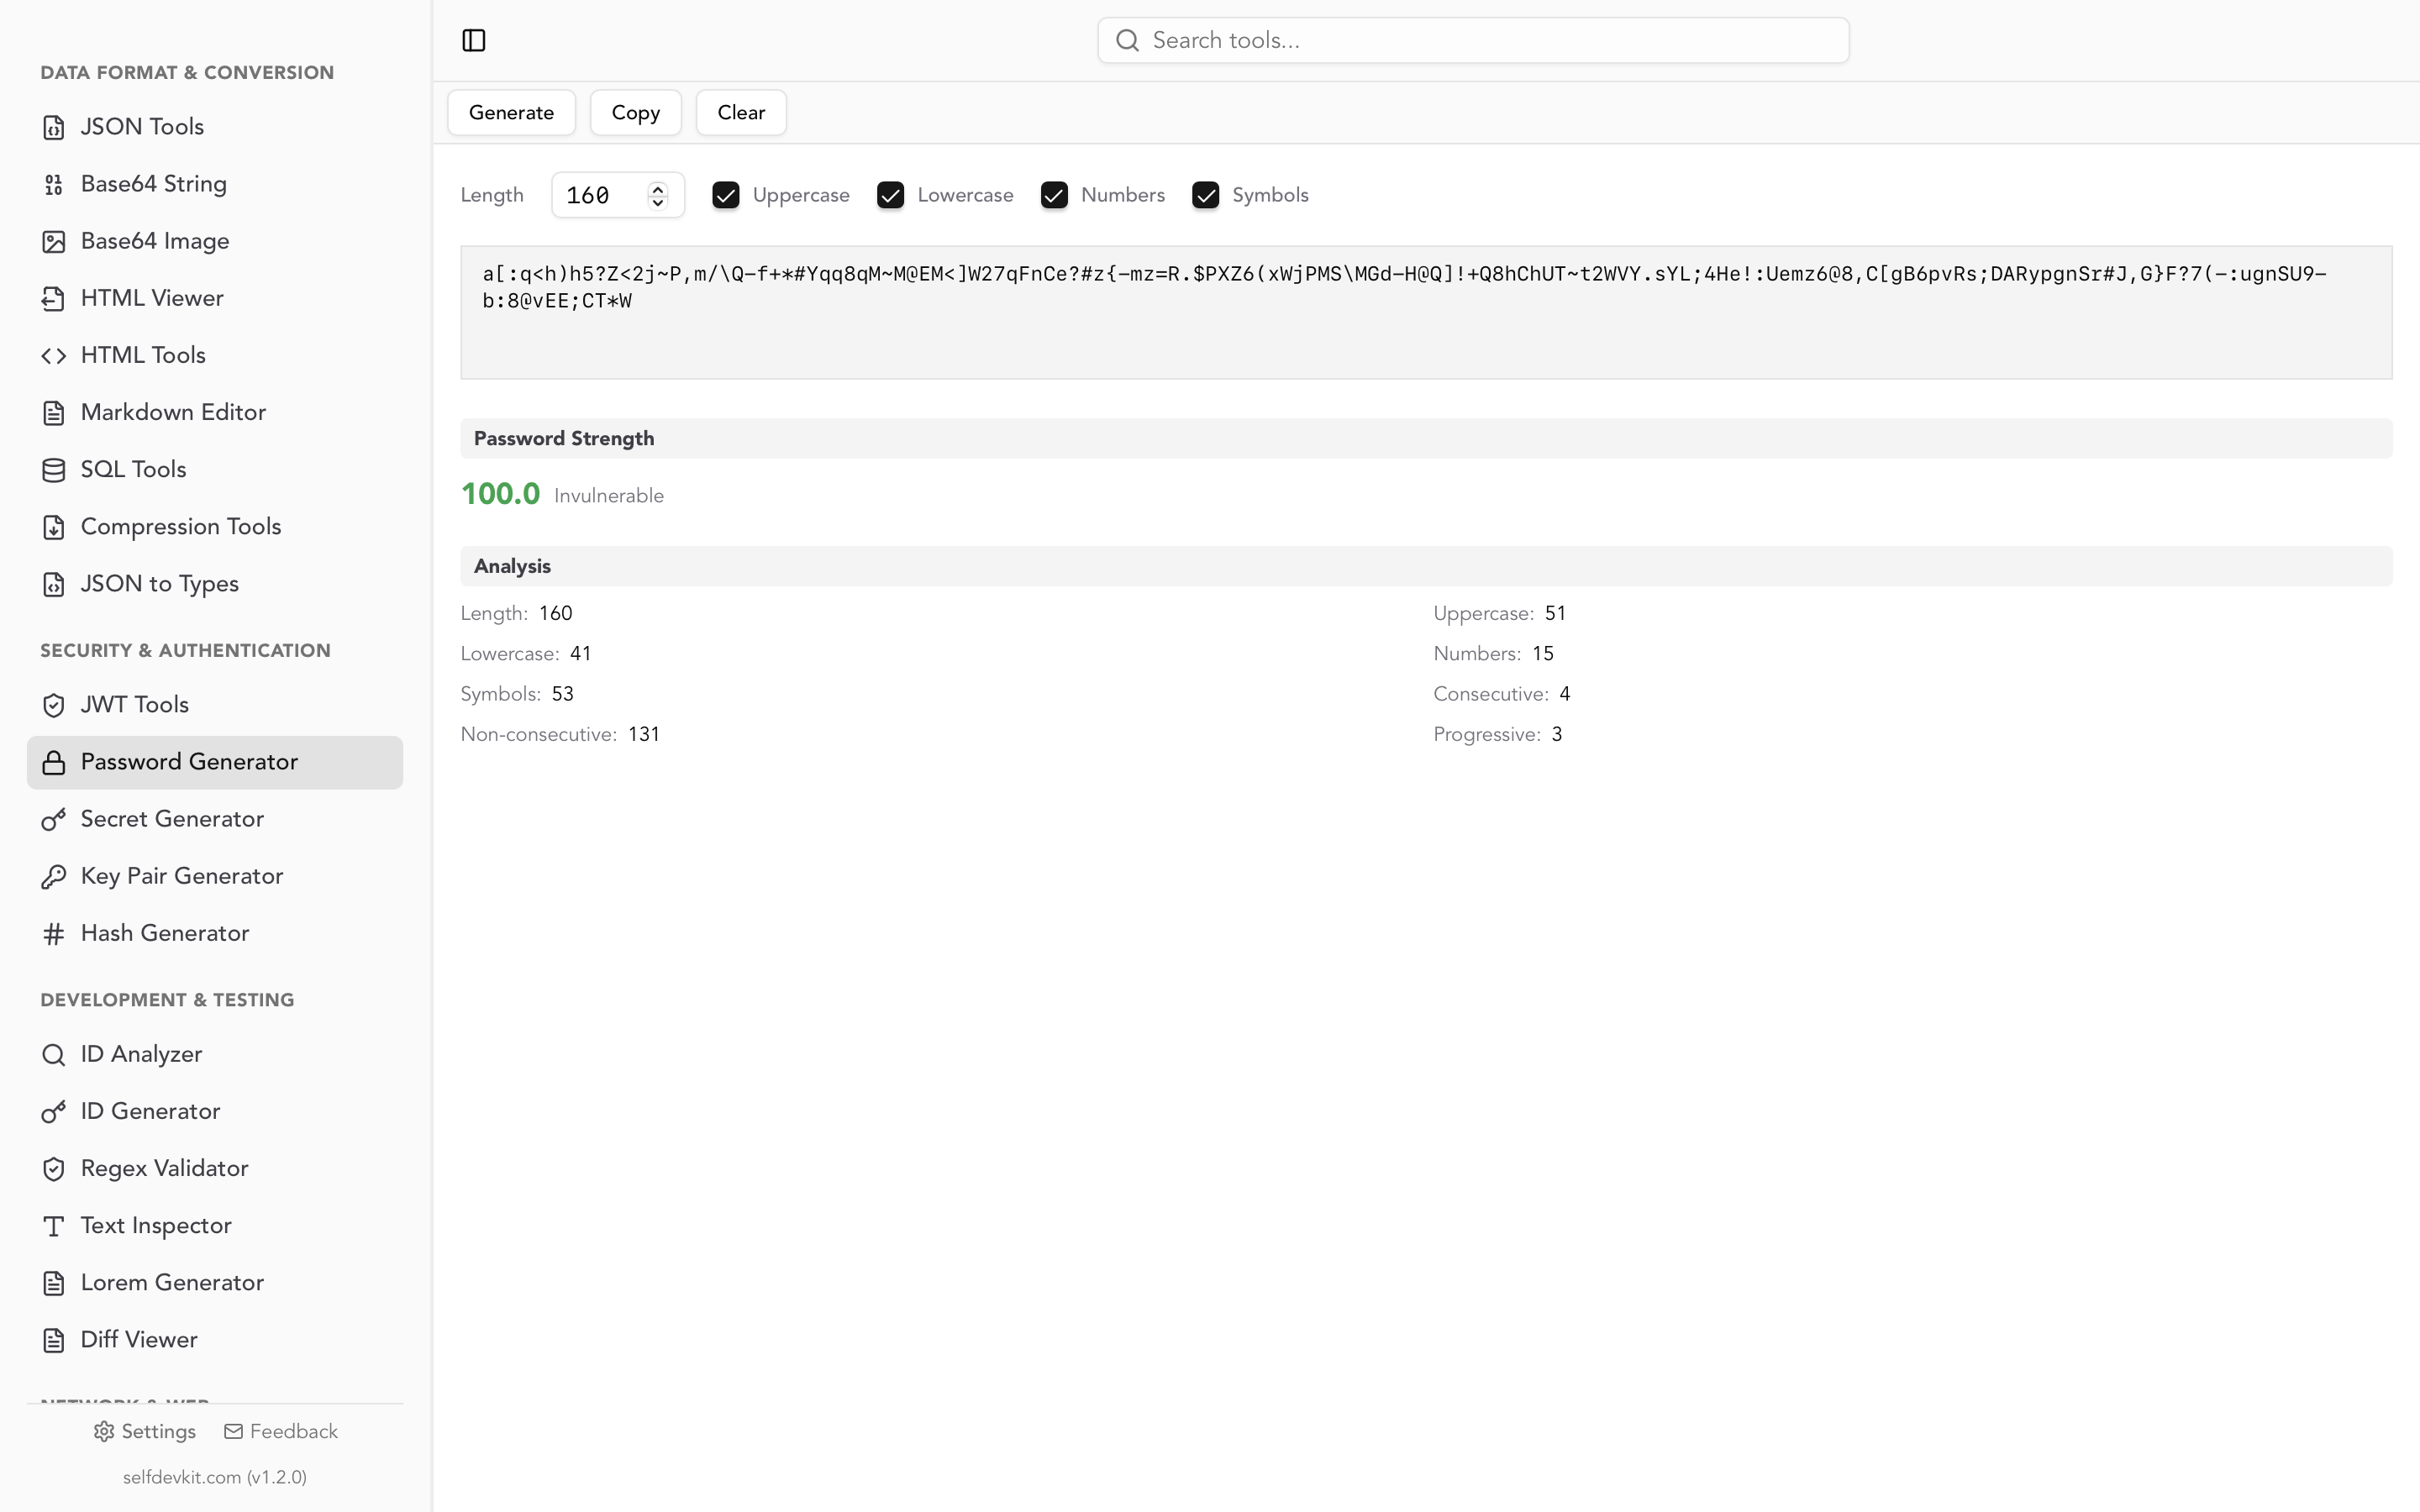Click the JSON to Types icon
Viewport: 2420px width, 1512px height.
click(x=54, y=584)
